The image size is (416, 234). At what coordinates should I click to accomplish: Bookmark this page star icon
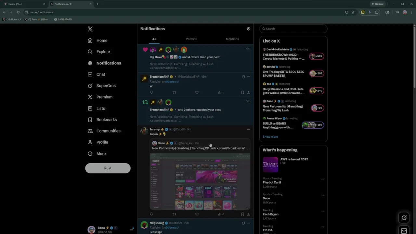coord(353,12)
